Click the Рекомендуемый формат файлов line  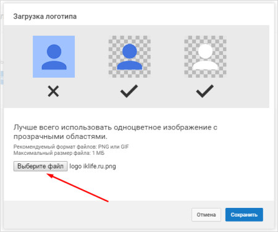tap(71, 147)
